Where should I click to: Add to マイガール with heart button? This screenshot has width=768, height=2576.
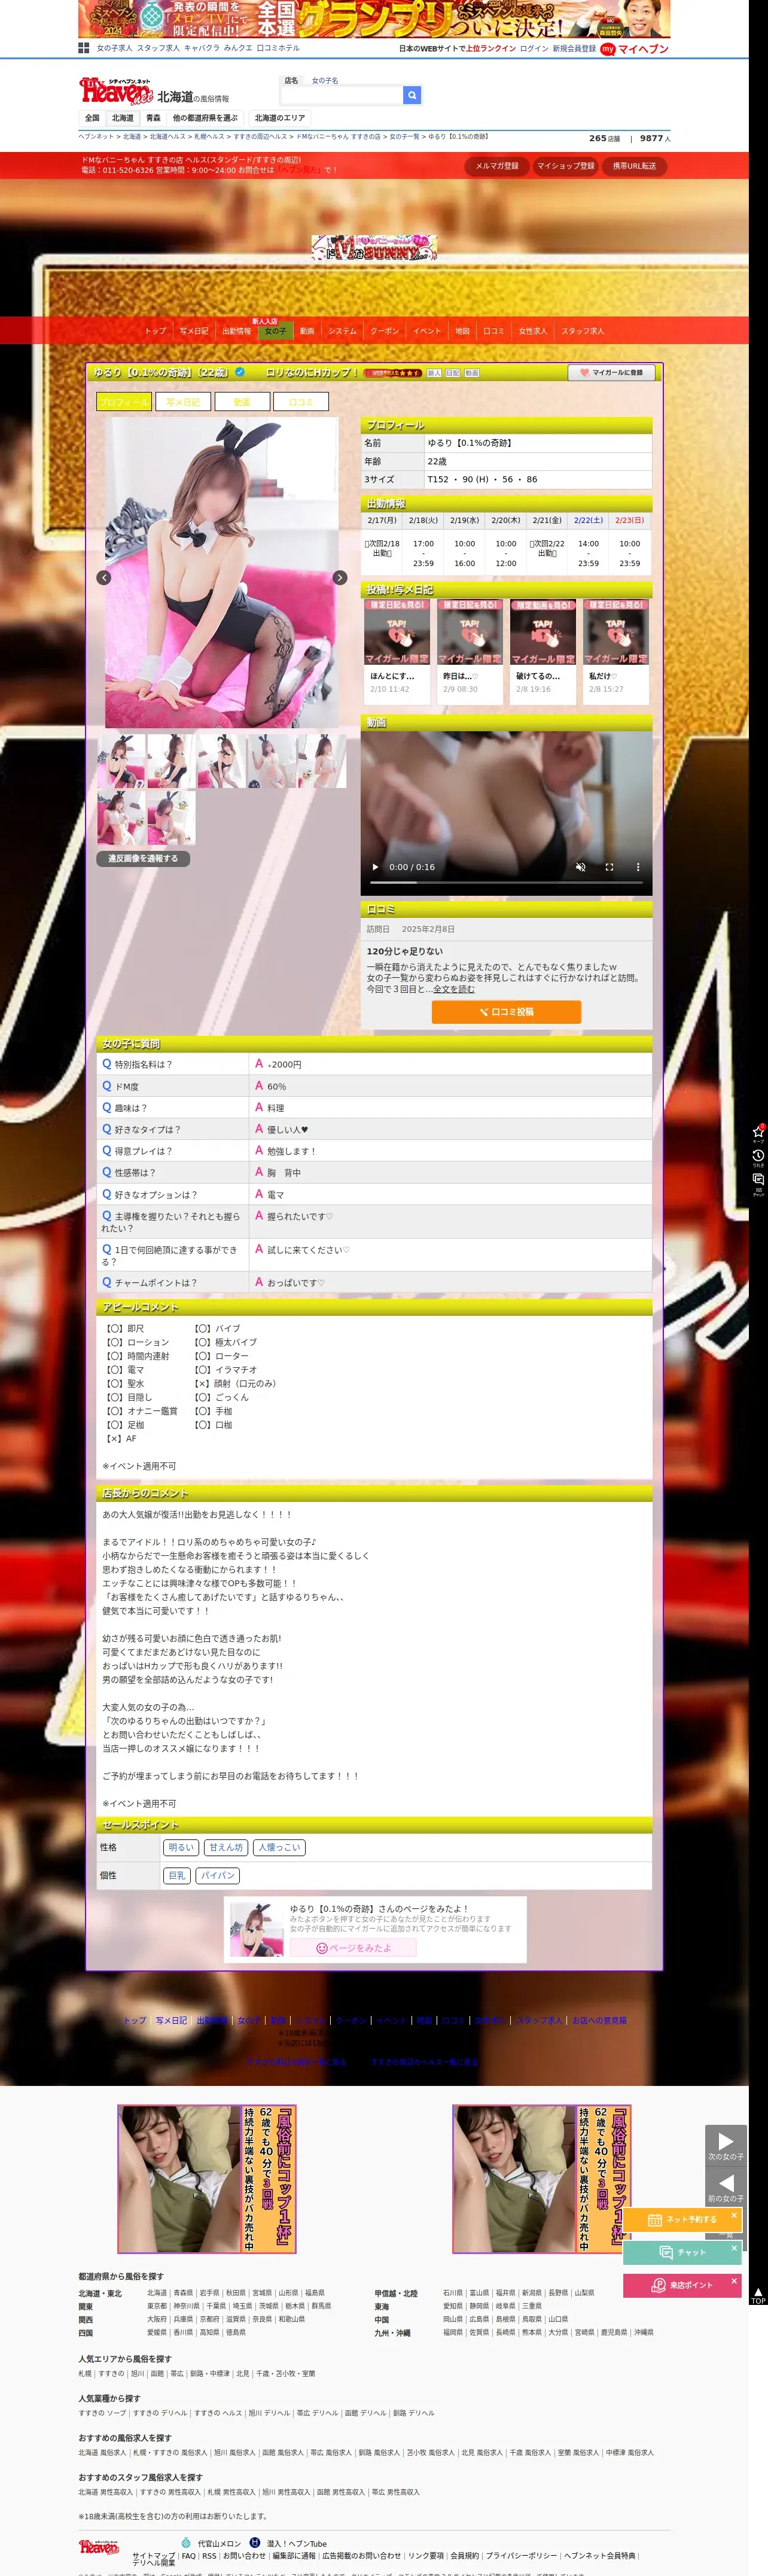[612, 372]
